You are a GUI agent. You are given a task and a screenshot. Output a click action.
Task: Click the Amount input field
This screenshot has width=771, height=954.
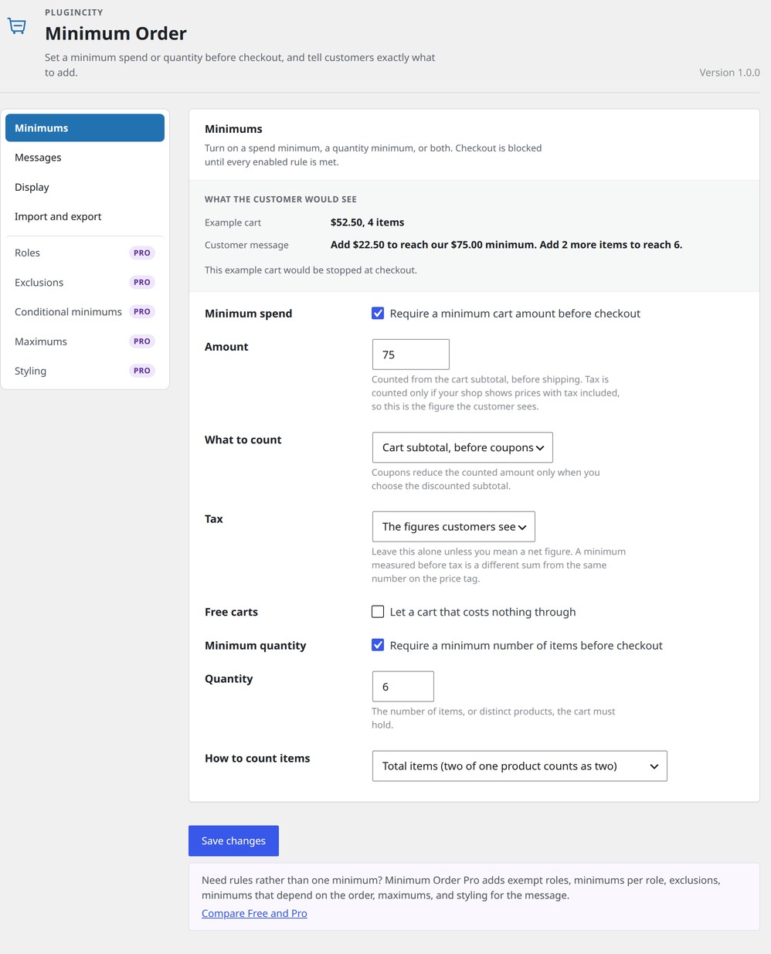pos(410,355)
